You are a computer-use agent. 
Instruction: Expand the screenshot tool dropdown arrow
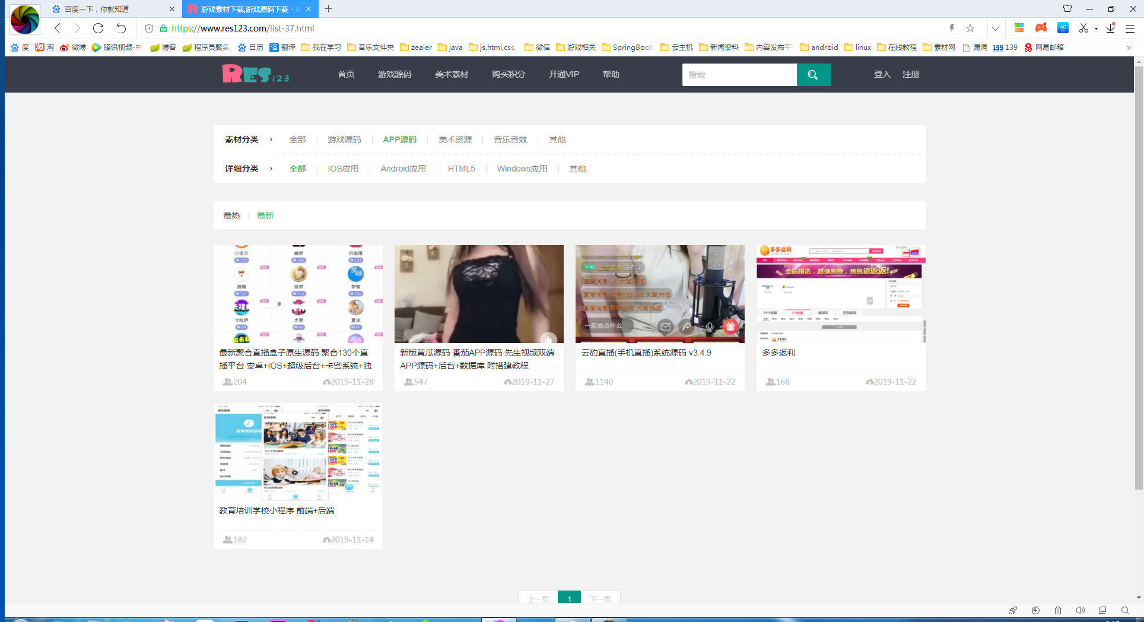[1096, 28]
